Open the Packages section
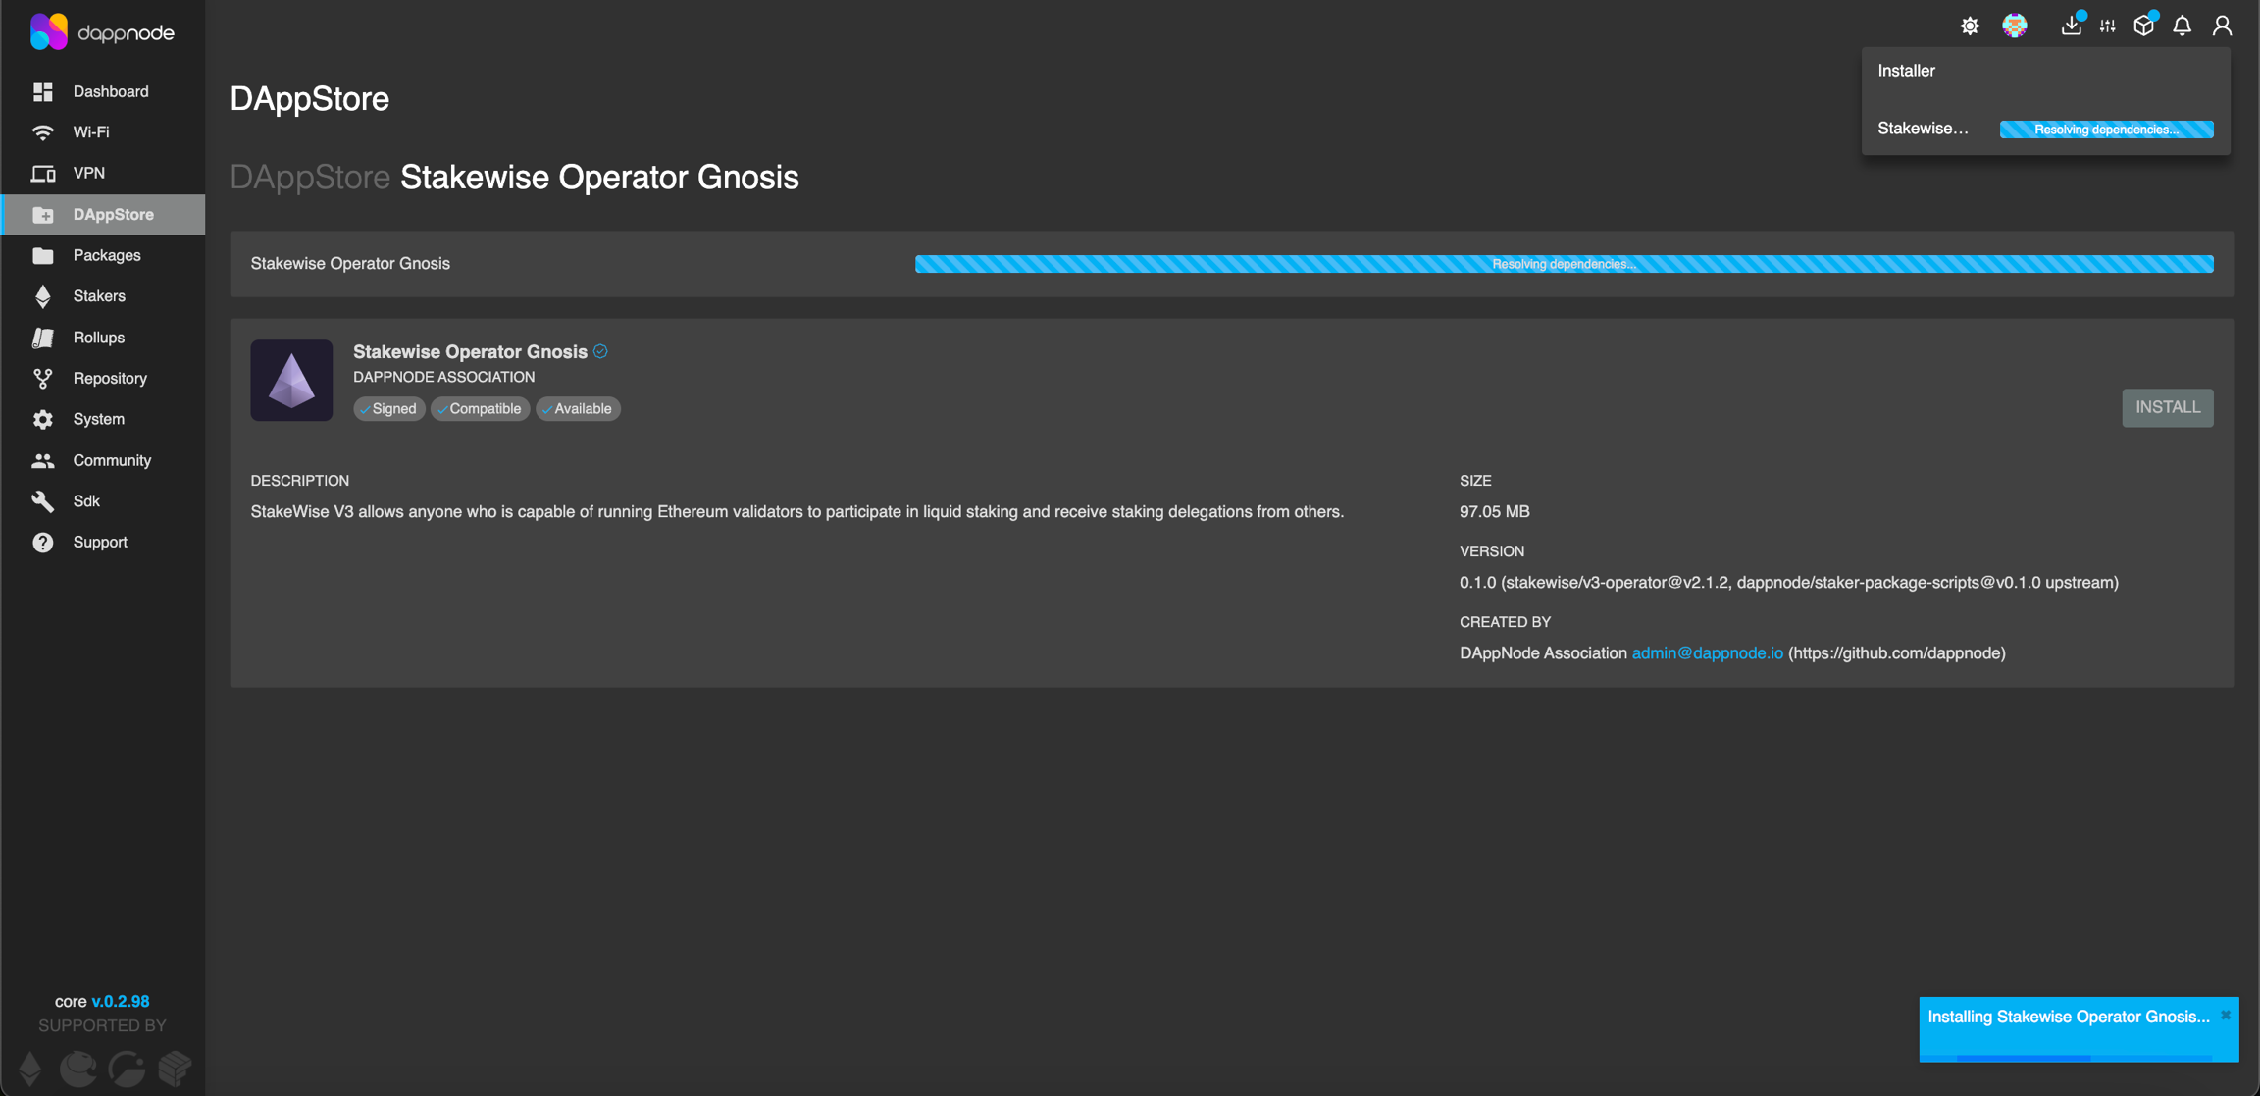The image size is (2260, 1096). pyautogui.click(x=106, y=255)
